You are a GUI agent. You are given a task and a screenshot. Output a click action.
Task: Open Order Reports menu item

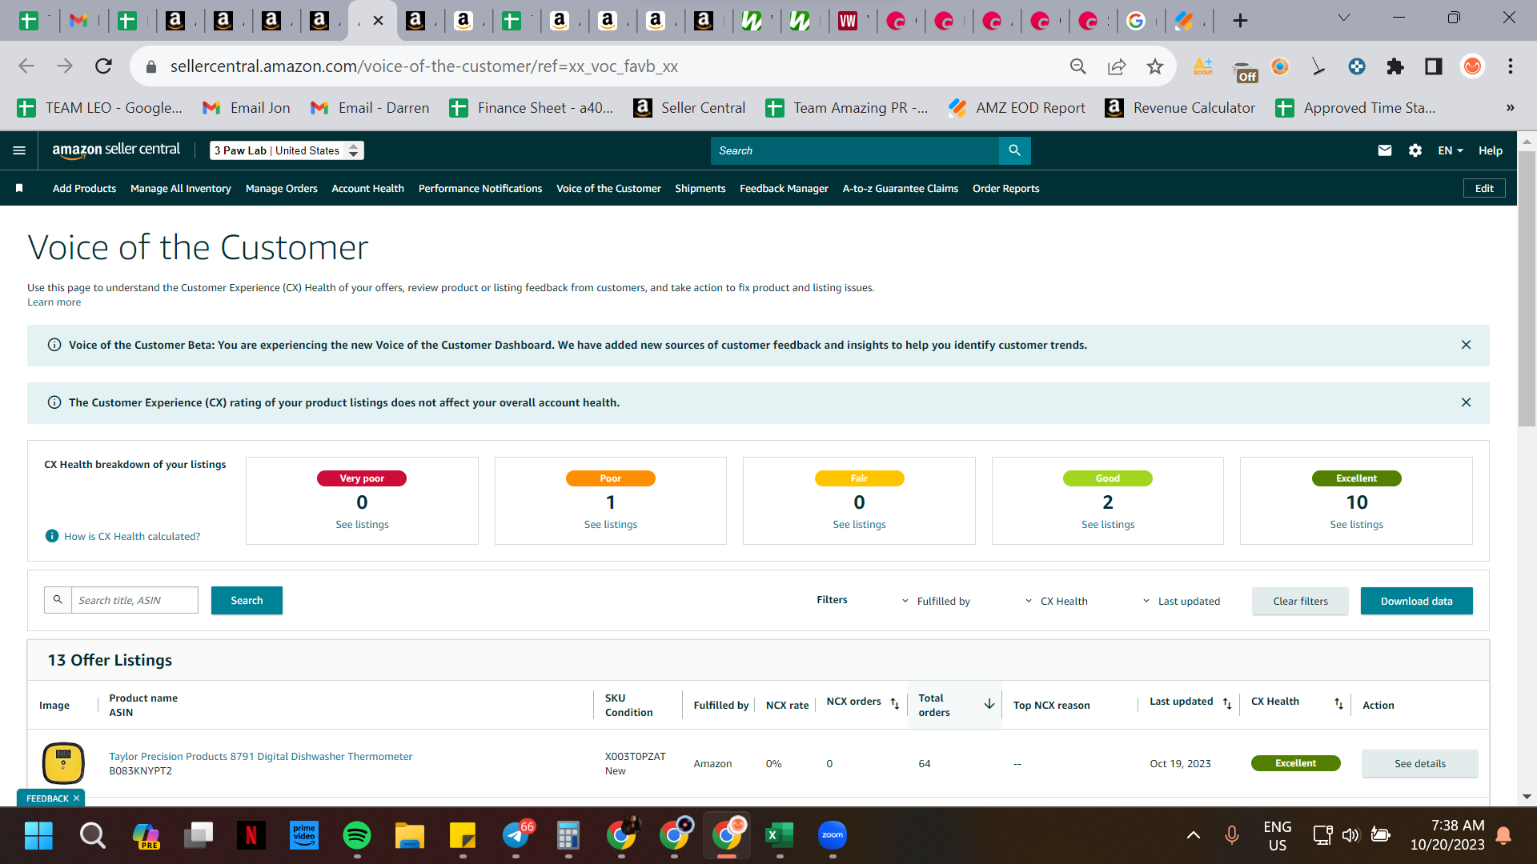pos(1006,188)
